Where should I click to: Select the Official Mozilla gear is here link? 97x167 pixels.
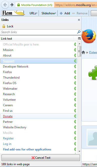click(39, 44)
